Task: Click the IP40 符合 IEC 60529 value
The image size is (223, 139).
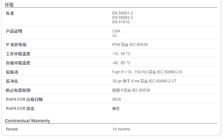Action: (130, 45)
